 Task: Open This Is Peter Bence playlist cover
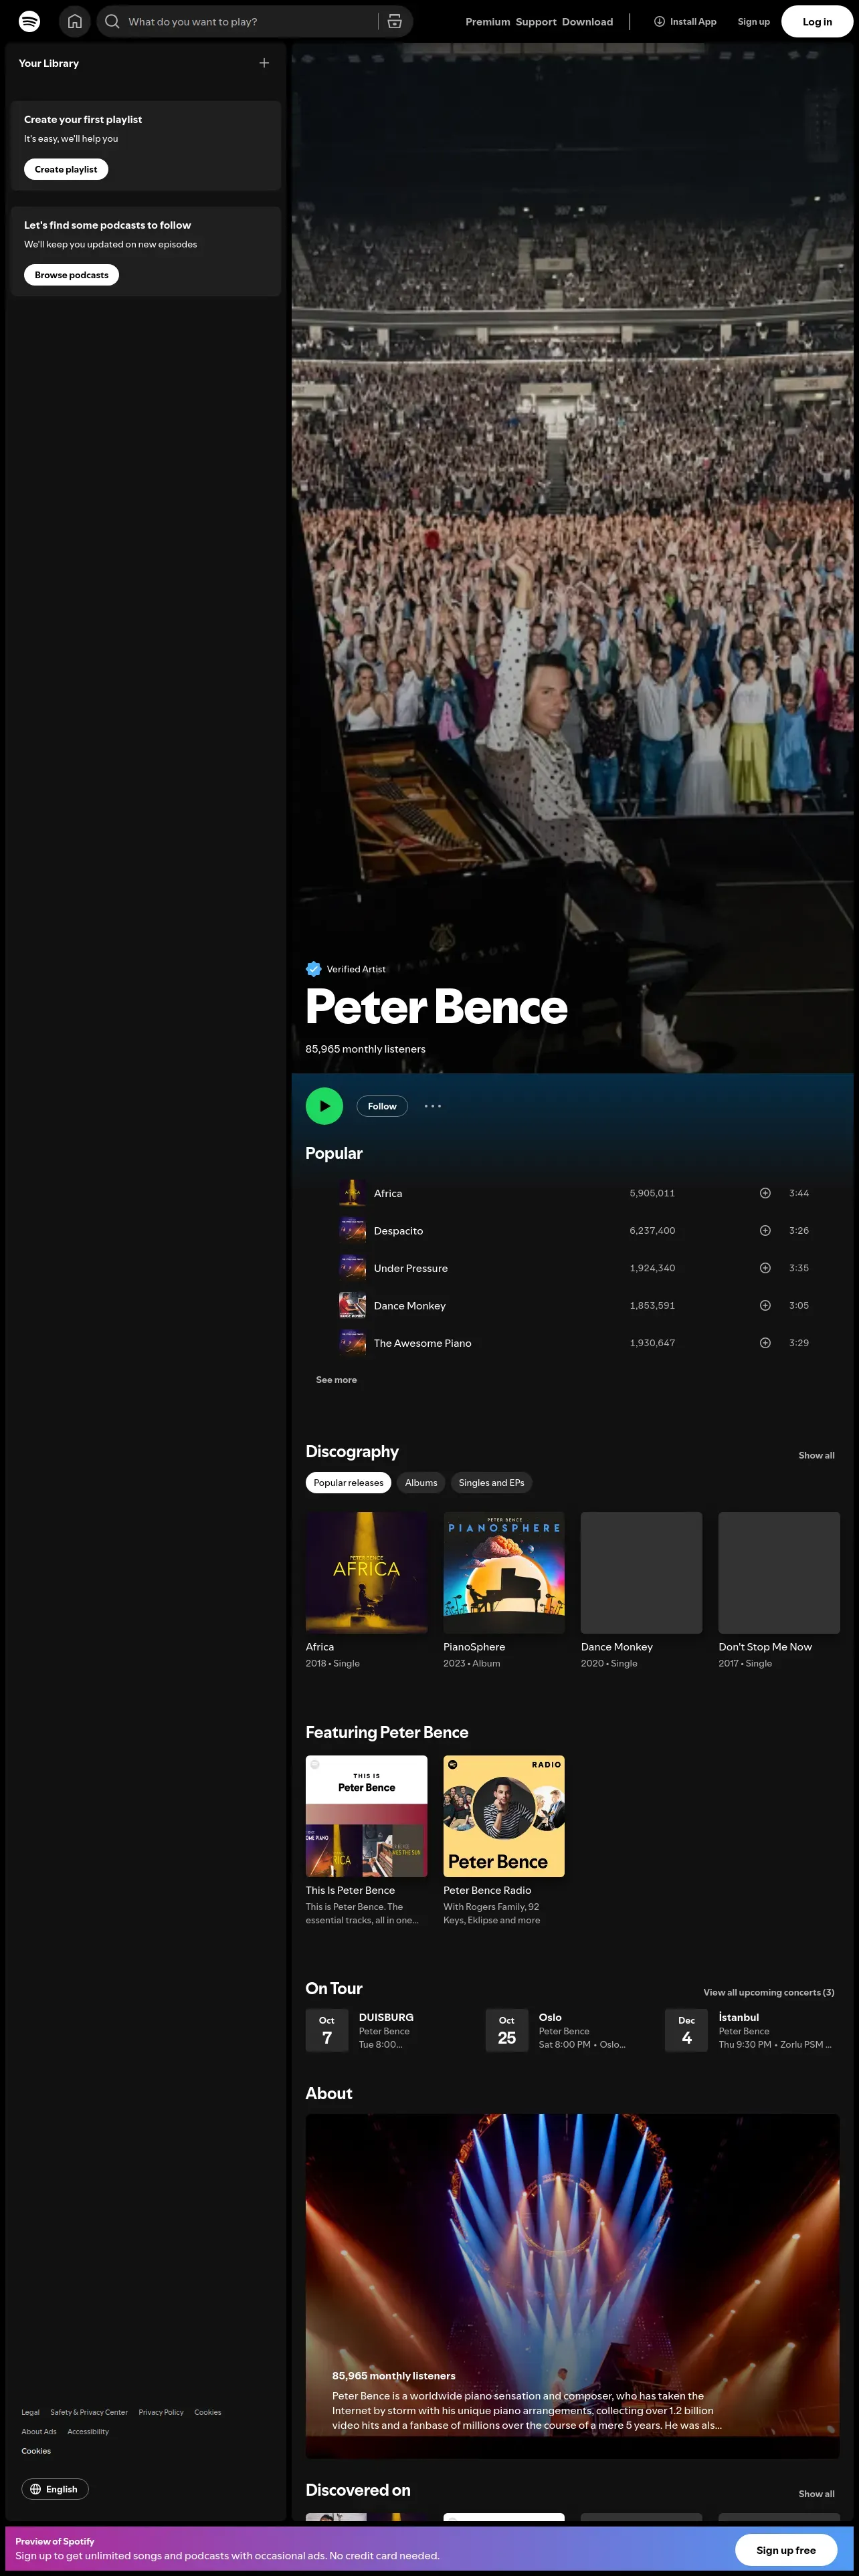(366, 1816)
